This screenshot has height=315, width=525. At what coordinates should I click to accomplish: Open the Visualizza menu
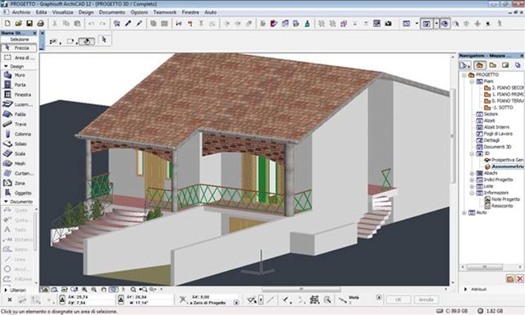(62, 12)
